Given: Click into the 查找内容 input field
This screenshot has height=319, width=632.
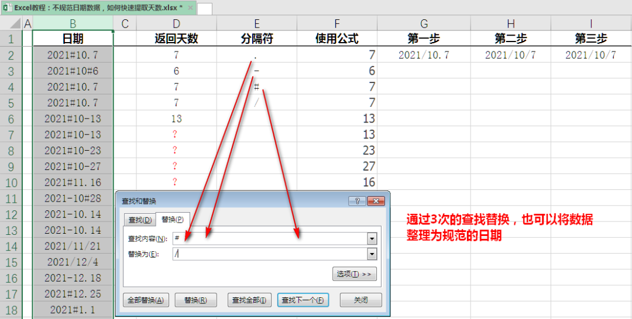Looking at the screenshot, I should pos(270,238).
